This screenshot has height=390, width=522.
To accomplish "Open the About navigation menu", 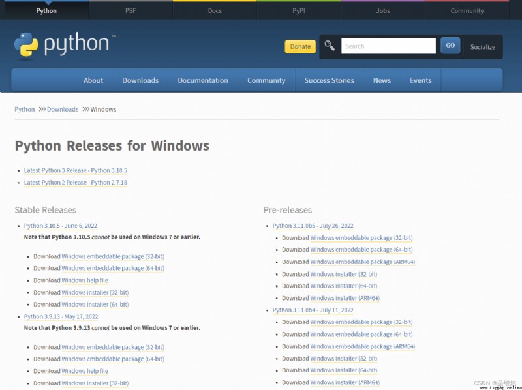I will coord(93,80).
